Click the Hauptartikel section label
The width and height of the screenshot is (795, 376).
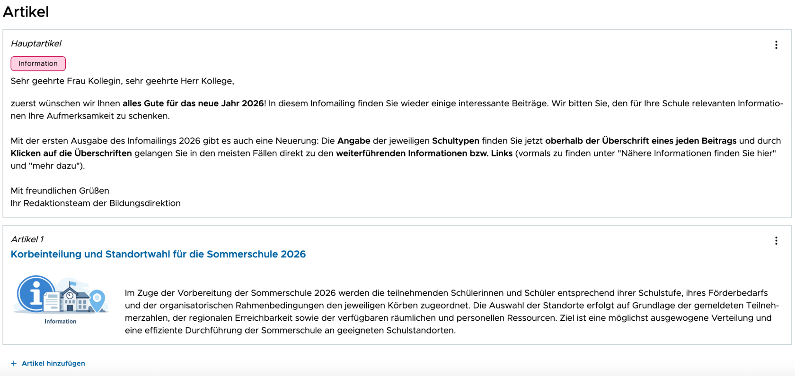[x=36, y=43]
